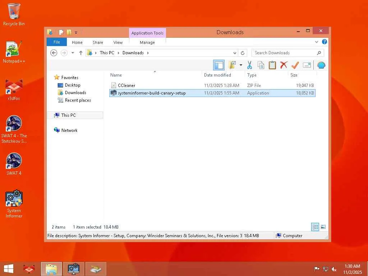Screen dimensions: 368x276
Task: Select the CCleaner ZIP file
Action: click(x=212, y=86)
